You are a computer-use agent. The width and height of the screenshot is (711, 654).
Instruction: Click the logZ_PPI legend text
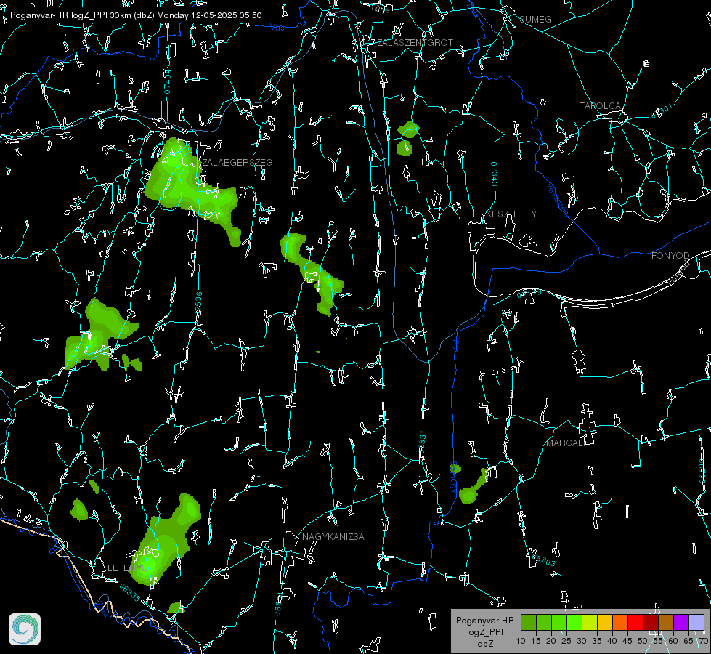[x=485, y=631]
